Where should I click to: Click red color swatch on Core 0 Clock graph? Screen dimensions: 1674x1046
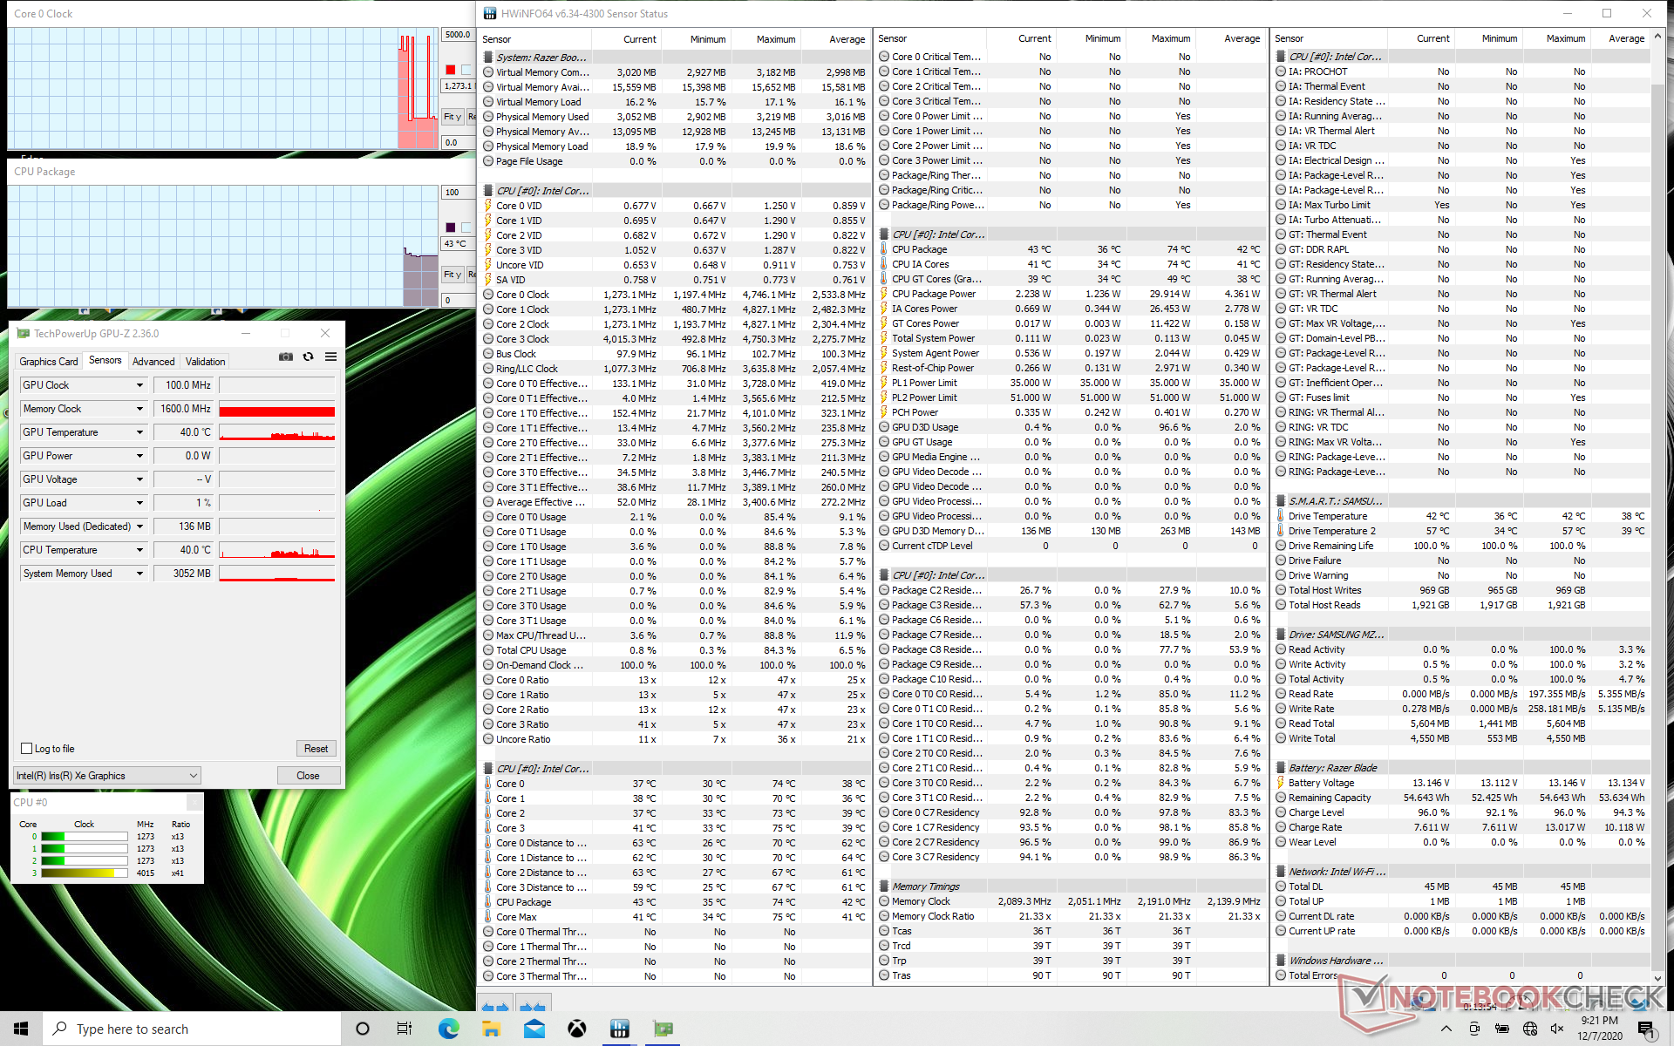point(450,70)
